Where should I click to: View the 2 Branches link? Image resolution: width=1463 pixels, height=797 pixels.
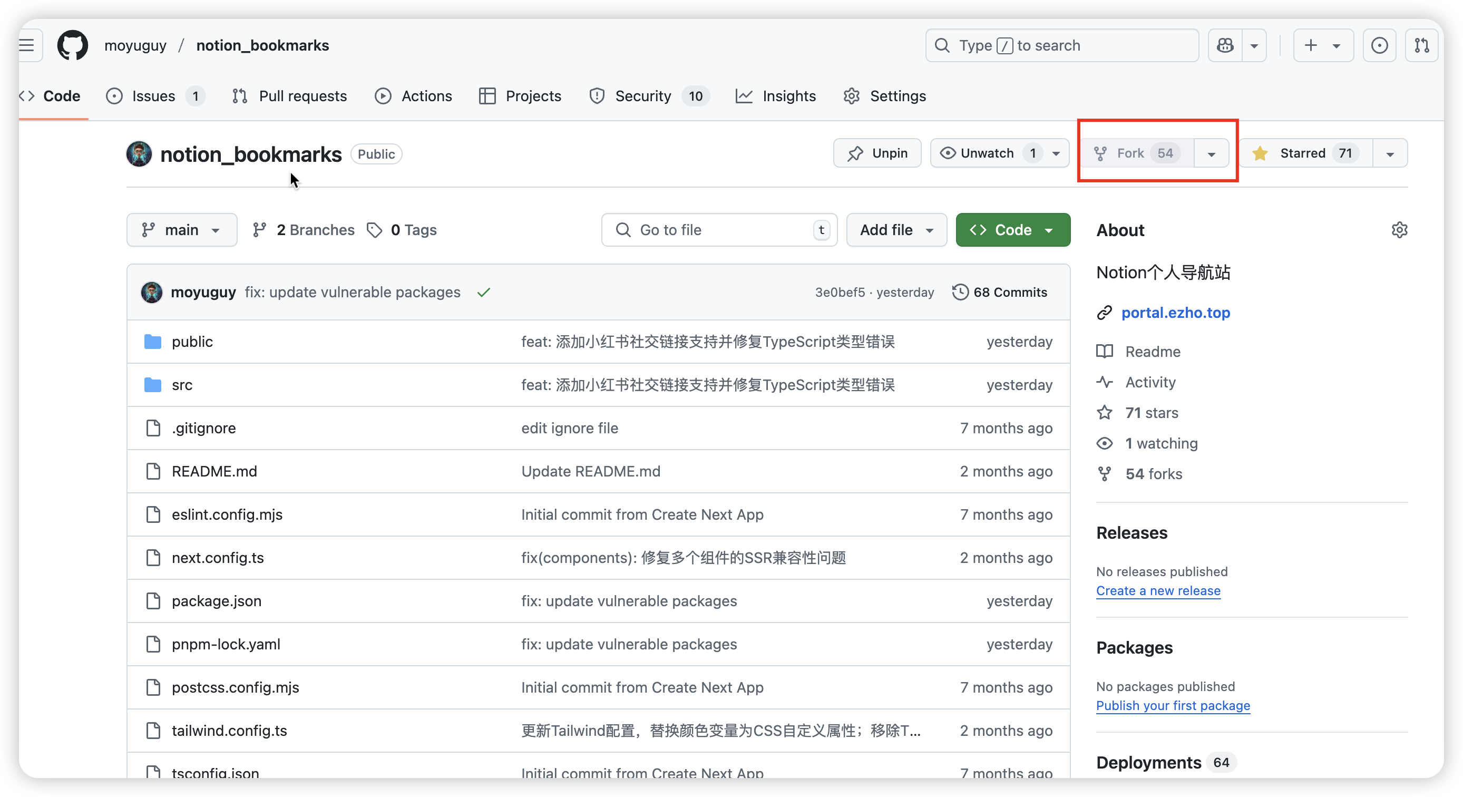305,230
